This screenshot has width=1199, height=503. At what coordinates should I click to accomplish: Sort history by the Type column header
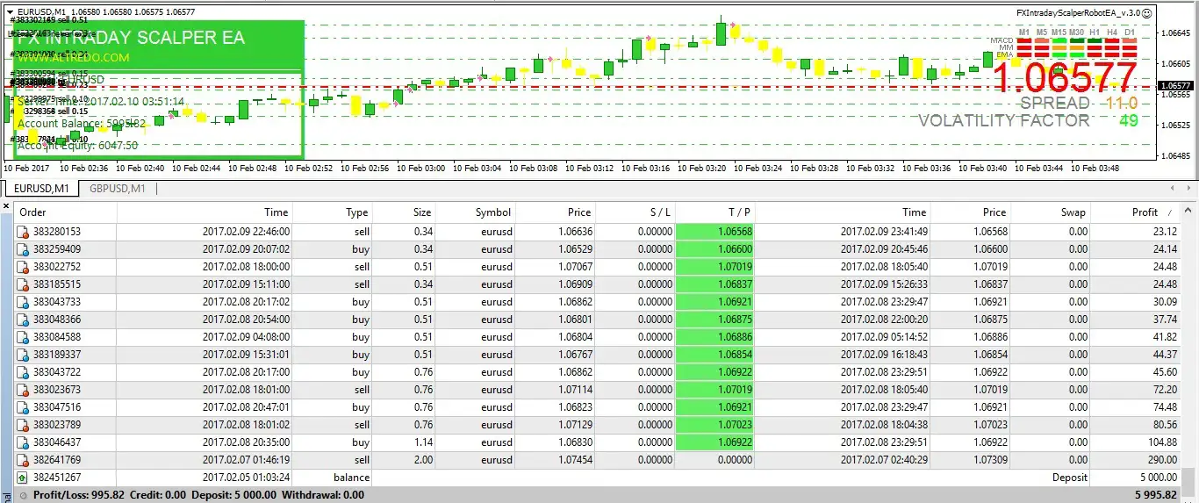pyautogui.click(x=356, y=212)
